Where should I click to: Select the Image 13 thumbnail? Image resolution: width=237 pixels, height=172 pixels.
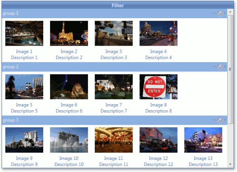point(203,140)
